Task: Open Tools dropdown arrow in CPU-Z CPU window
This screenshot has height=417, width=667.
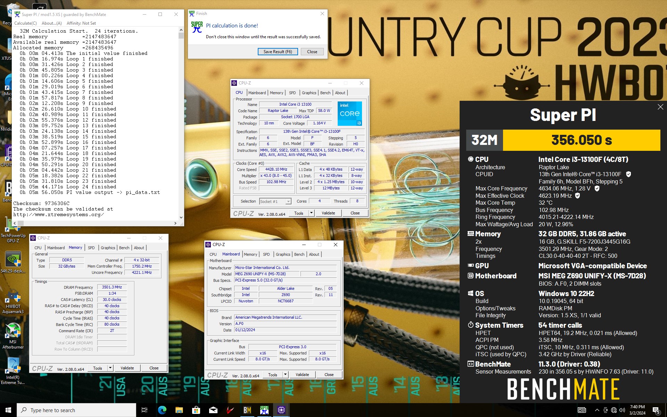Action: pos(311,213)
